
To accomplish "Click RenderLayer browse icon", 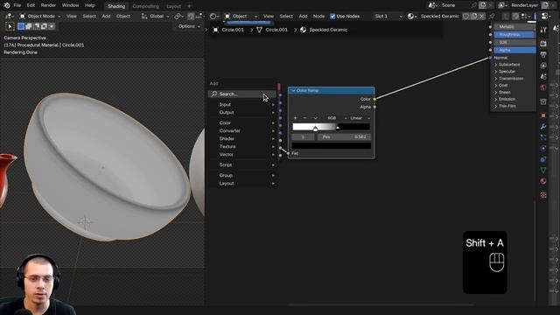I will (x=502, y=5).
